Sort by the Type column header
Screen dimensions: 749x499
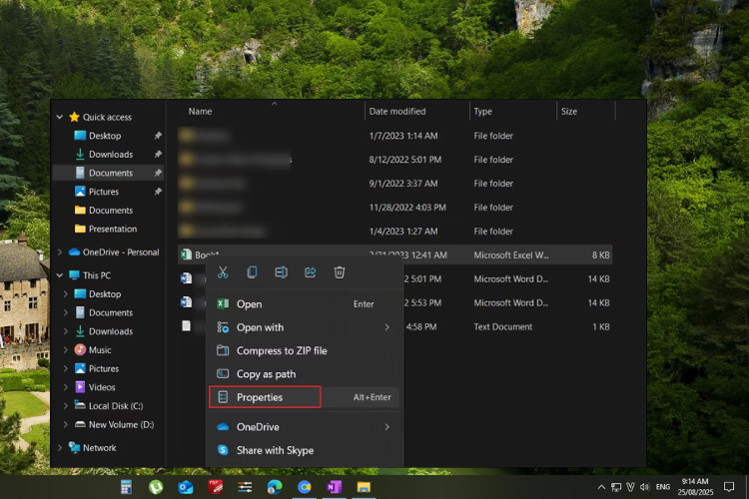(x=483, y=111)
